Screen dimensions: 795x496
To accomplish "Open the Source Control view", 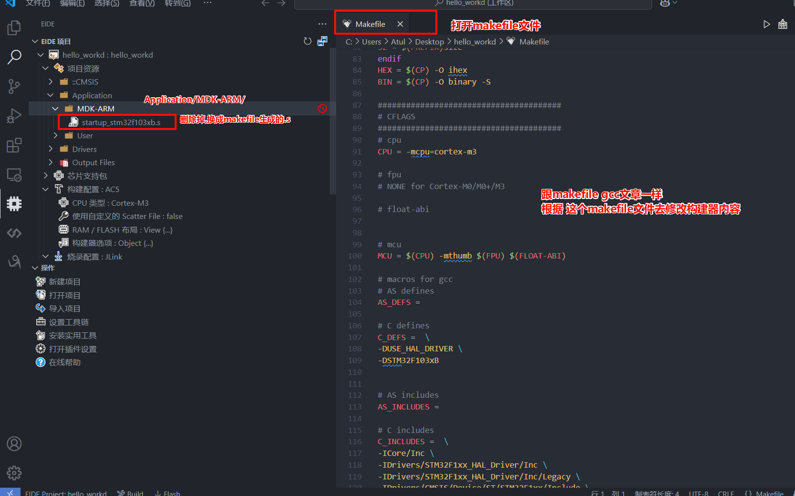I will point(14,86).
